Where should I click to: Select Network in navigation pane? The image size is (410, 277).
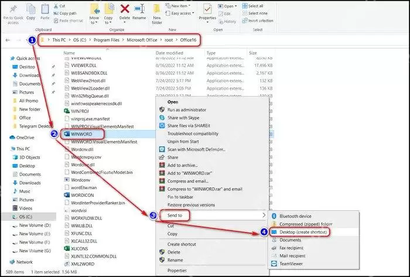(x=21, y=262)
